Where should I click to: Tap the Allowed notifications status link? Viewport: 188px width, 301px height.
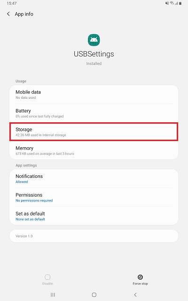pos(22,182)
